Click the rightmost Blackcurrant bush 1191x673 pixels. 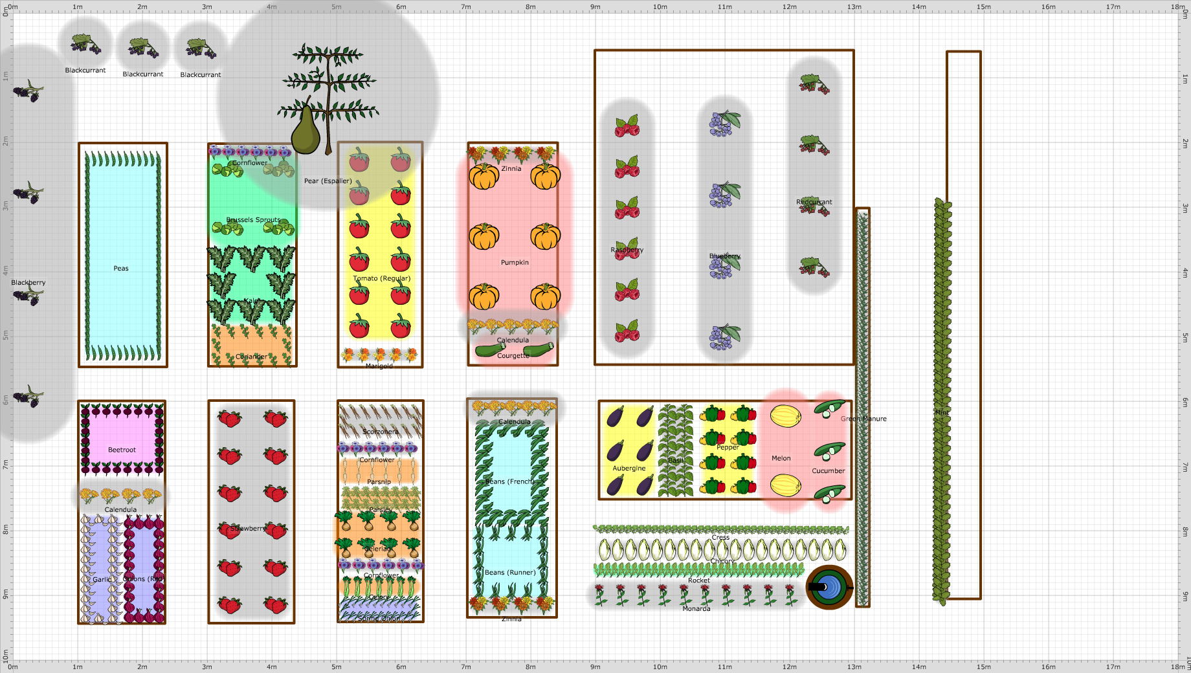[201, 49]
